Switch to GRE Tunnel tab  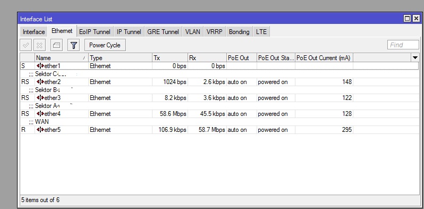pos(163,32)
